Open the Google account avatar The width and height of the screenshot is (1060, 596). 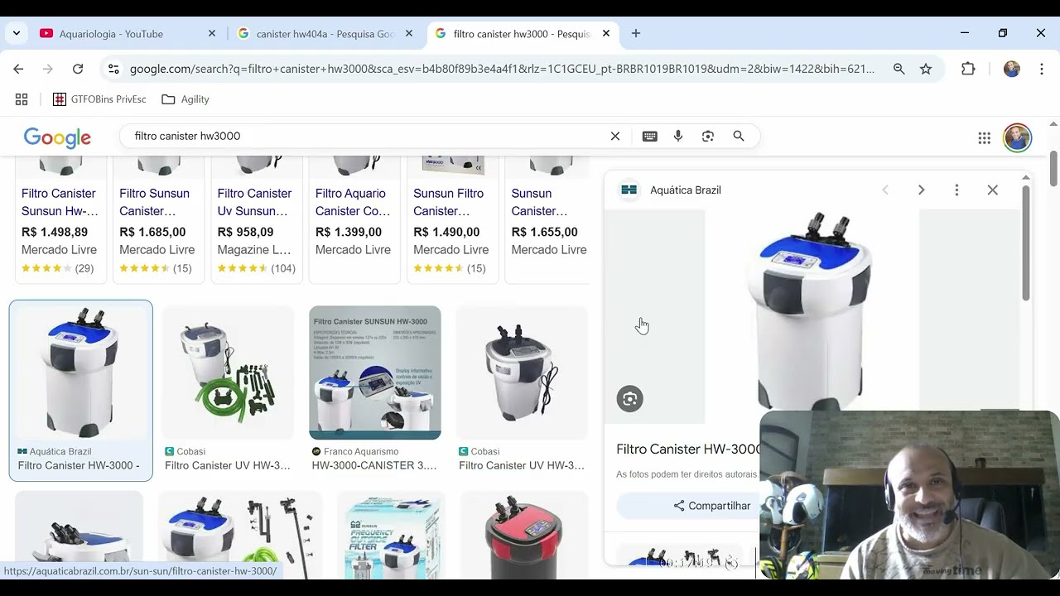point(1017,138)
